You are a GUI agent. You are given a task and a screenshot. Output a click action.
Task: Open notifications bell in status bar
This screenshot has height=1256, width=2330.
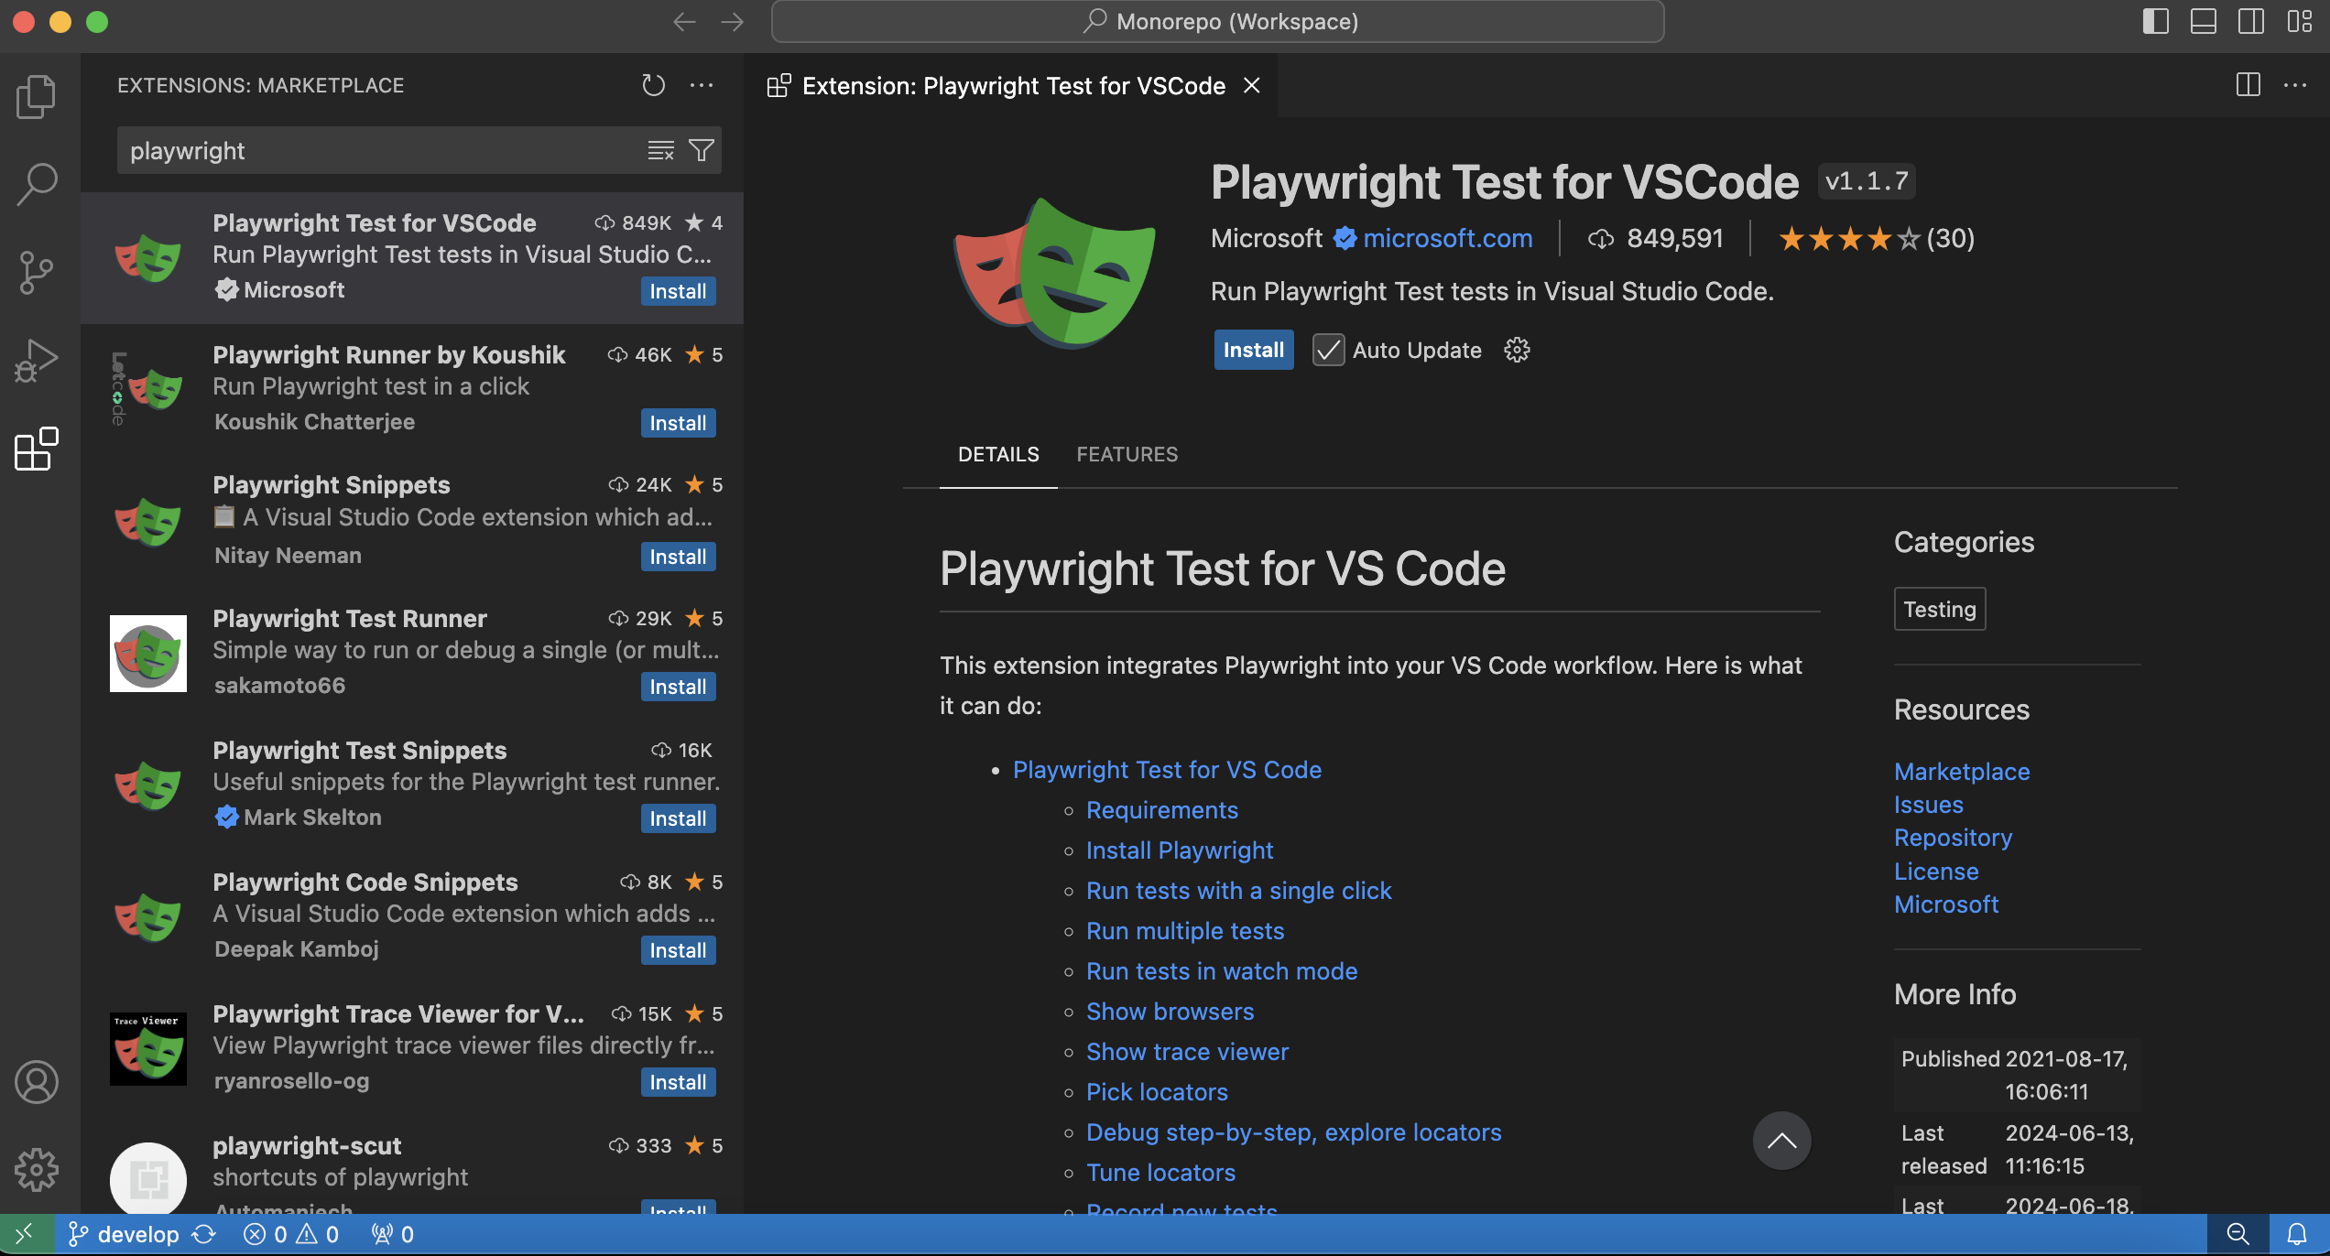coord(2297,1234)
